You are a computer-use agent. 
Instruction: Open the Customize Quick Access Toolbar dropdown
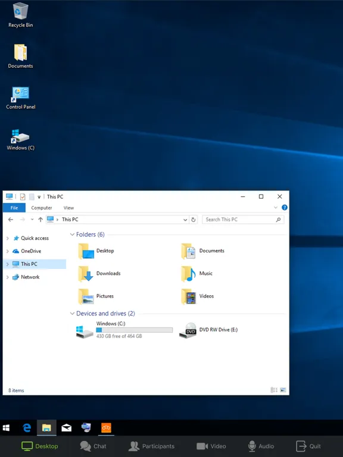coord(39,197)
